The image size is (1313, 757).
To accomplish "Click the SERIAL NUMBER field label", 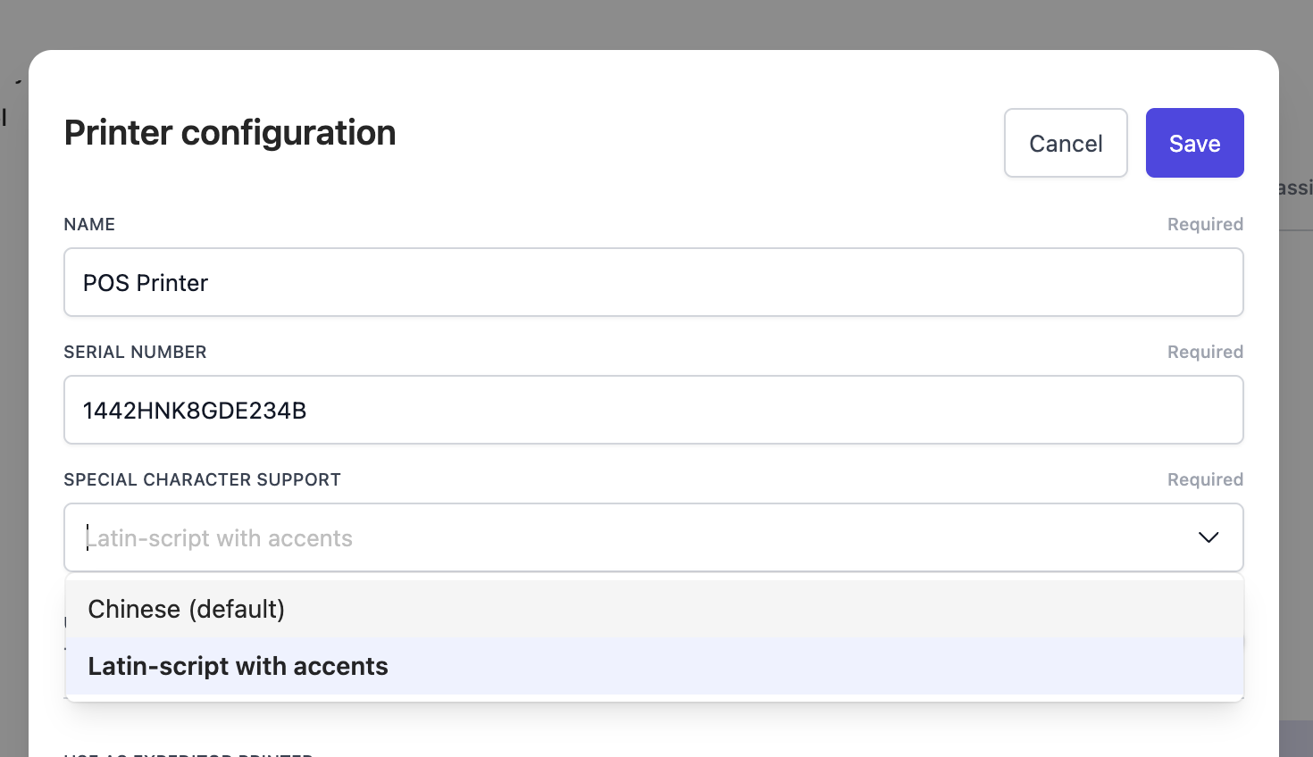I will 135,352.
